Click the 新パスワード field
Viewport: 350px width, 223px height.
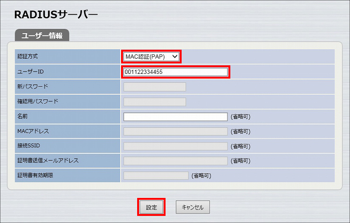coord(155,87)
